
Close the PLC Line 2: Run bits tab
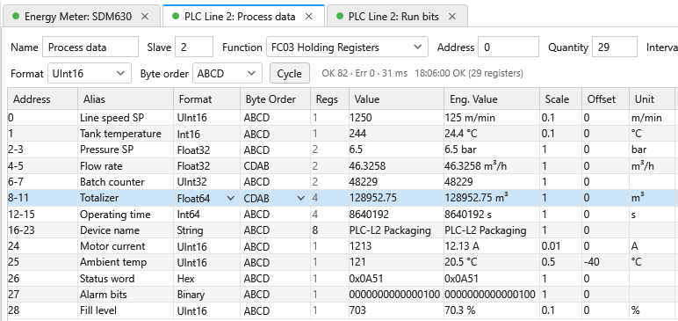pos(452,17)
